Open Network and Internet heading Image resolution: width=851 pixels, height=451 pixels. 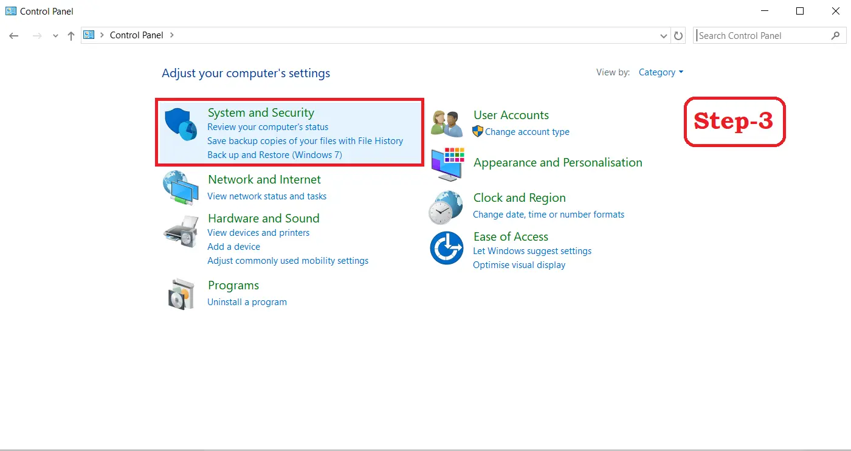264,179
